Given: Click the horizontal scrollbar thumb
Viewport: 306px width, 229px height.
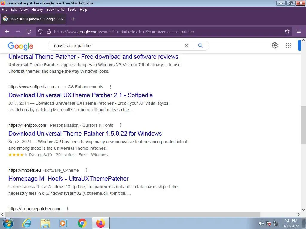Looking at the screenshot, I should pos(132,214).
